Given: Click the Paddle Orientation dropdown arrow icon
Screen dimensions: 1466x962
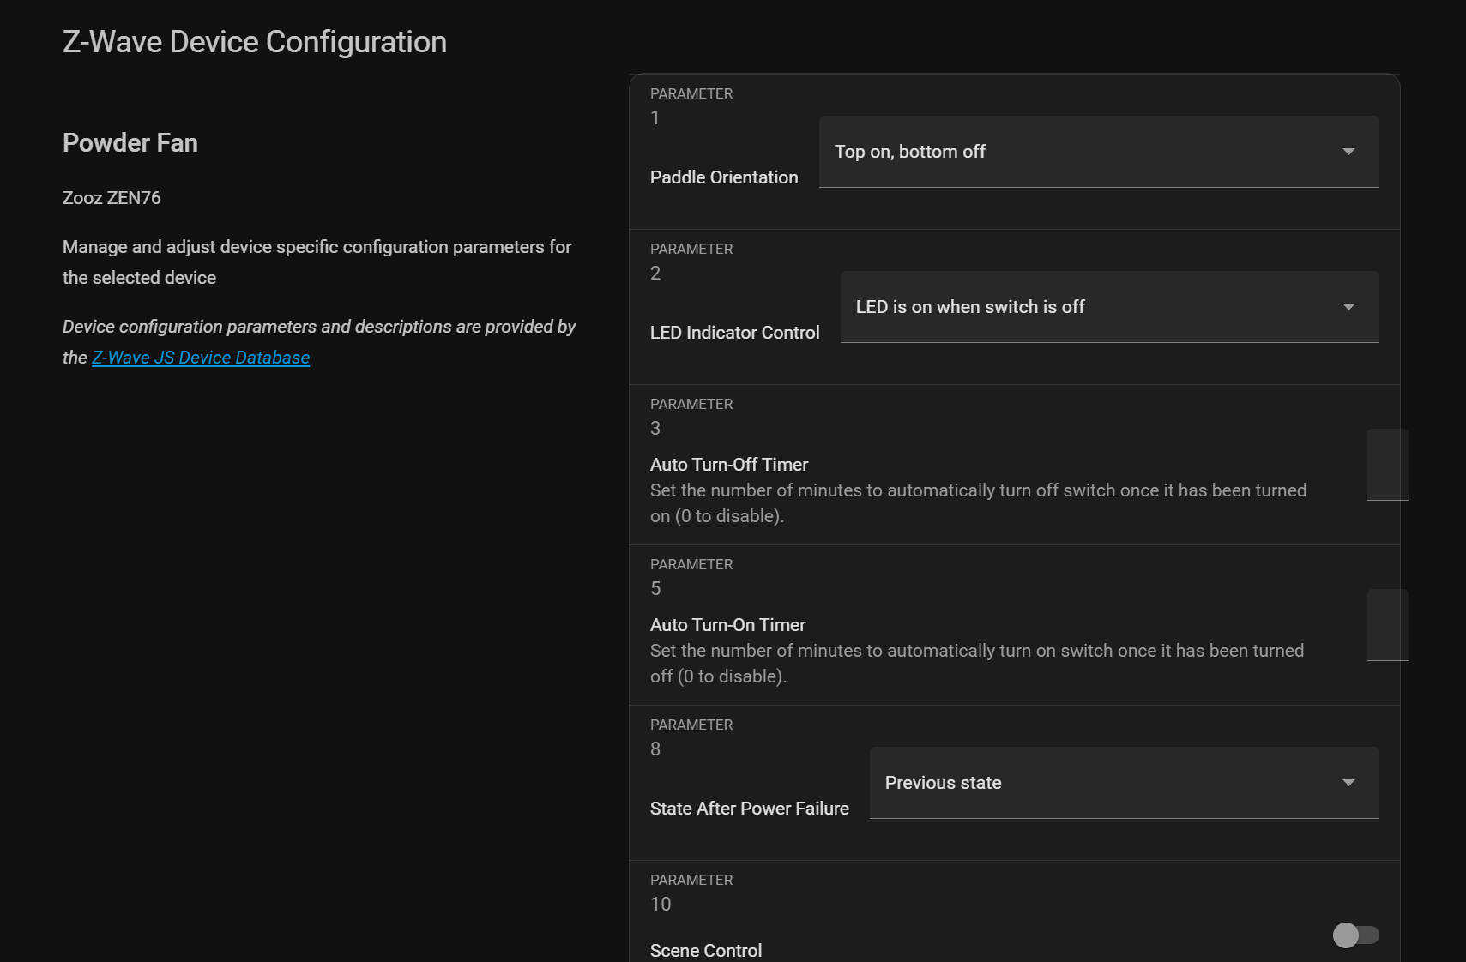Looking at the screenshot, I should (x=1348, y=152).
